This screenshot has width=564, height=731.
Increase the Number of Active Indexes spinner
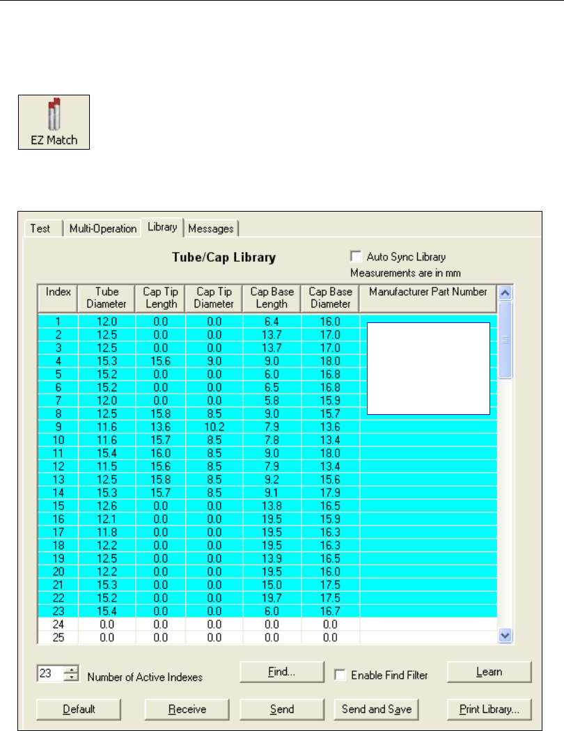71,669
